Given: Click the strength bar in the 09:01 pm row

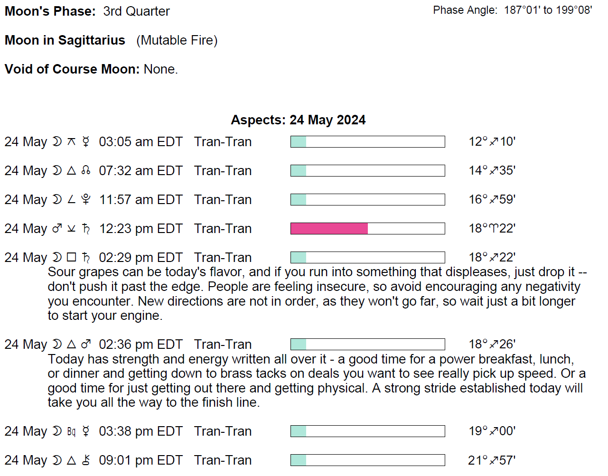Looking at the screenshot, I should (x=367, y=460).
